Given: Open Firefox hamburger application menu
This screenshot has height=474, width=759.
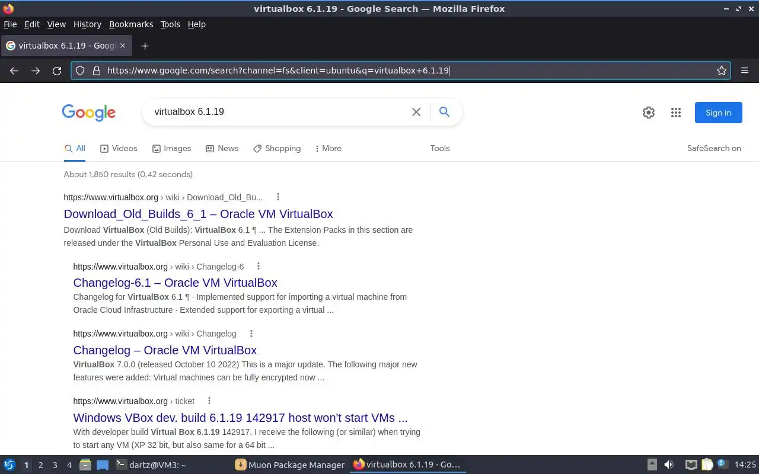Looking at the screenshot, I should 745,71.
